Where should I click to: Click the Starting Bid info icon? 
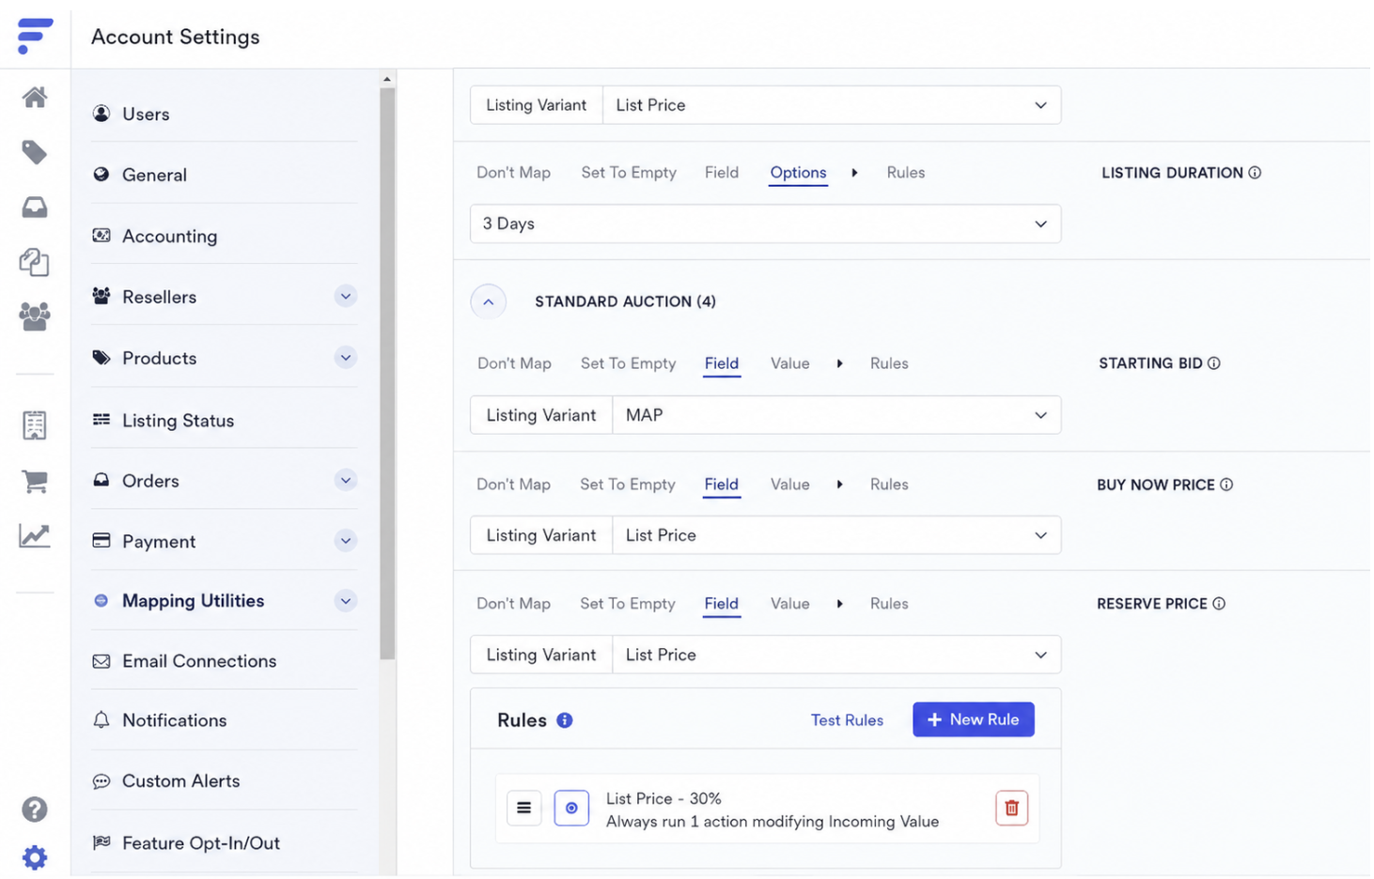coord(1215,363)
